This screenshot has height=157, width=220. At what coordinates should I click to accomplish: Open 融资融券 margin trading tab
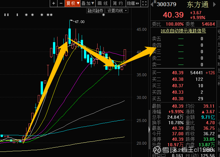click(x=95, y=11)
